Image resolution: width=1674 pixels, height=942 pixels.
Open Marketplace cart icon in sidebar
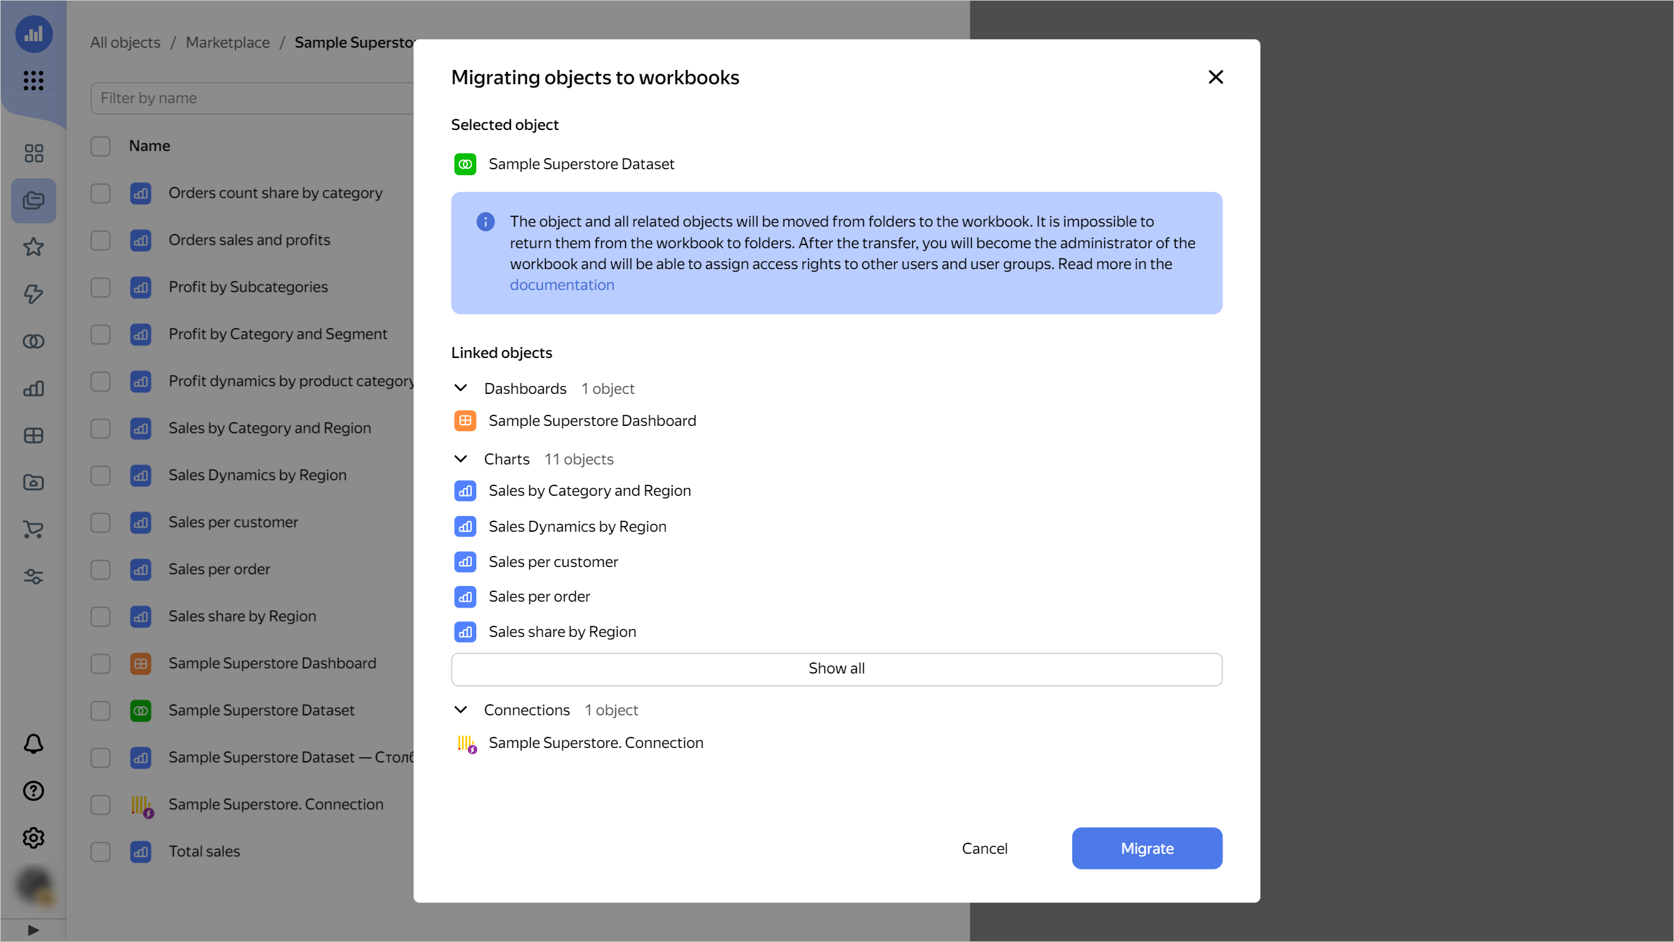click(x=33, y=530)
